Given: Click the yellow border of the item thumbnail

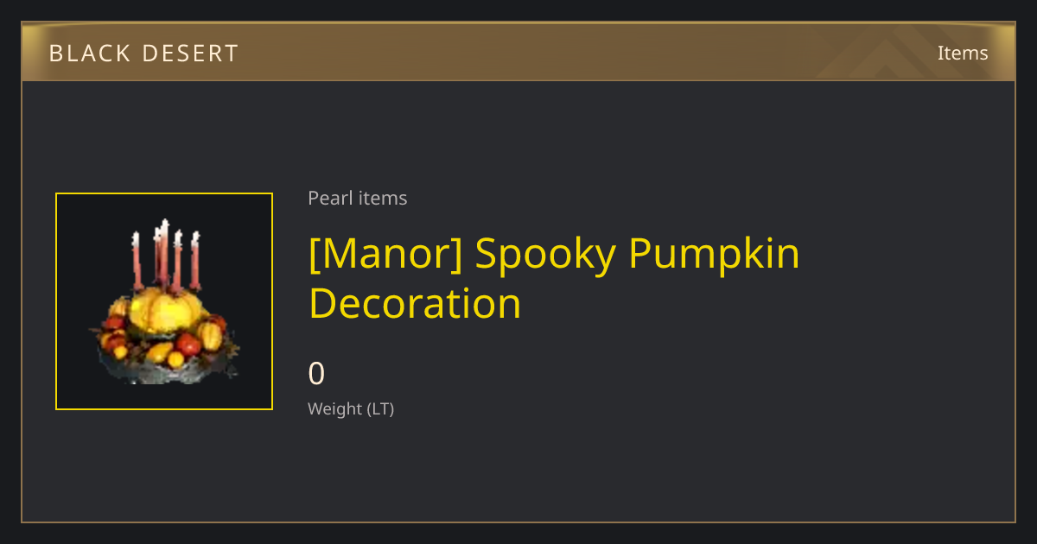Looking at the screenshot, I should coord(164,194).
